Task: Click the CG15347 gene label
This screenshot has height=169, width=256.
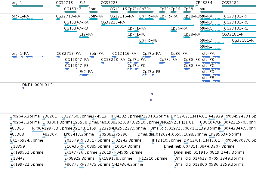Action: click(72, 9)
